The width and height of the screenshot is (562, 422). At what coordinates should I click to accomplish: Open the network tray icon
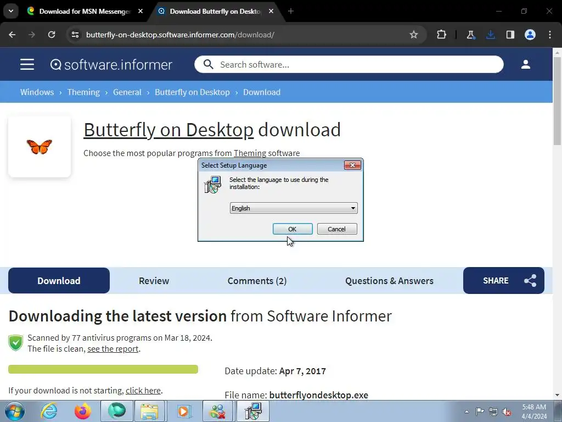(493, 412)
